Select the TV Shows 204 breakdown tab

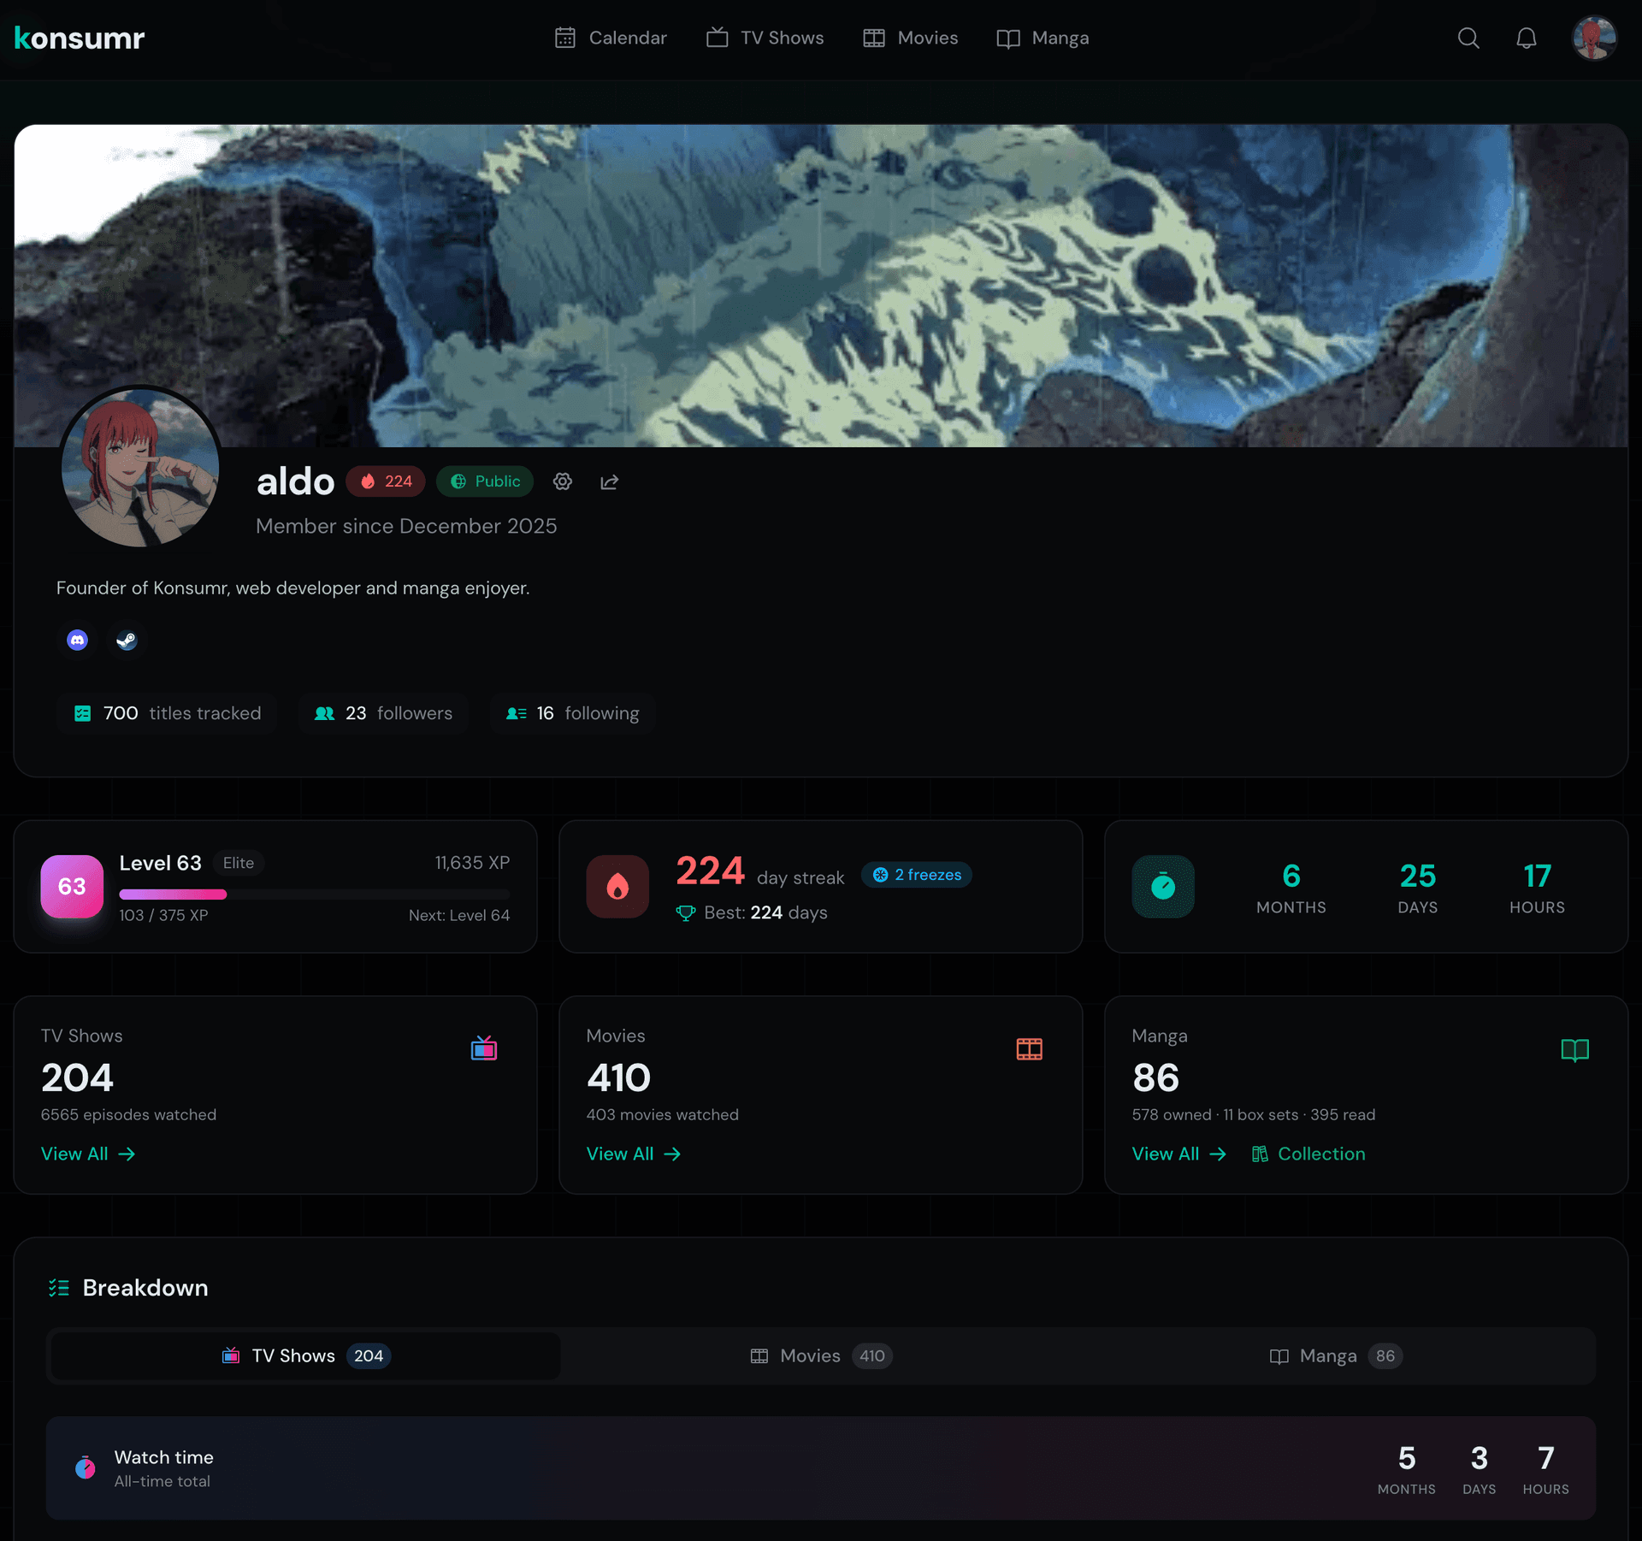pyautogui.click(x=305, y=1355)
